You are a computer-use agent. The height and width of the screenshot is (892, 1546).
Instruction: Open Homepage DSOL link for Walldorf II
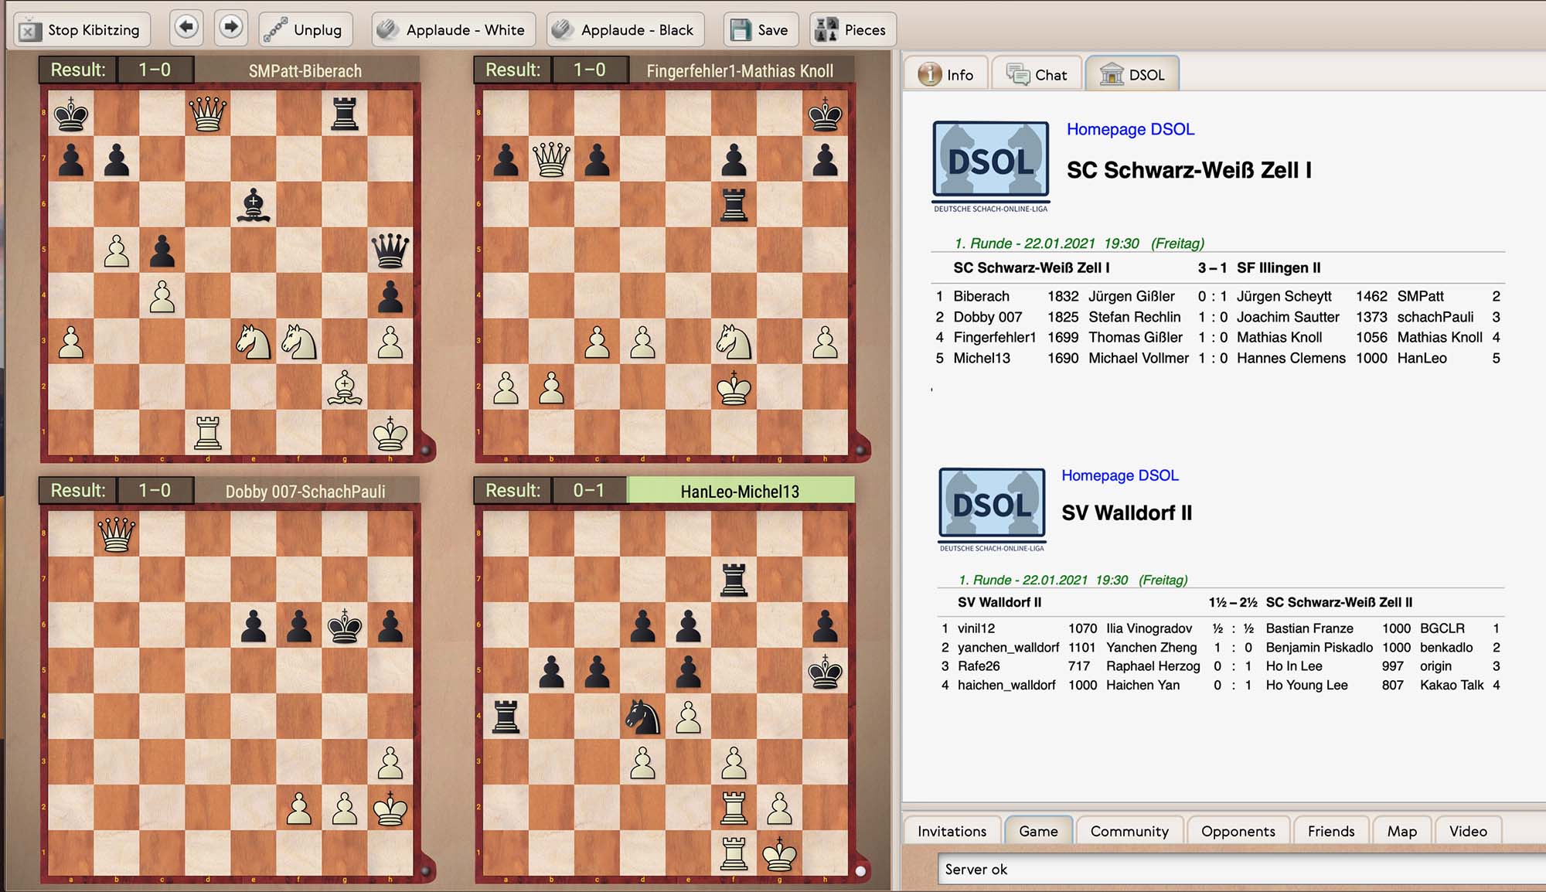1119,475
